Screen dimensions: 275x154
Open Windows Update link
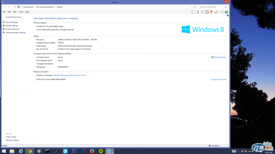(x=12, y=140)
